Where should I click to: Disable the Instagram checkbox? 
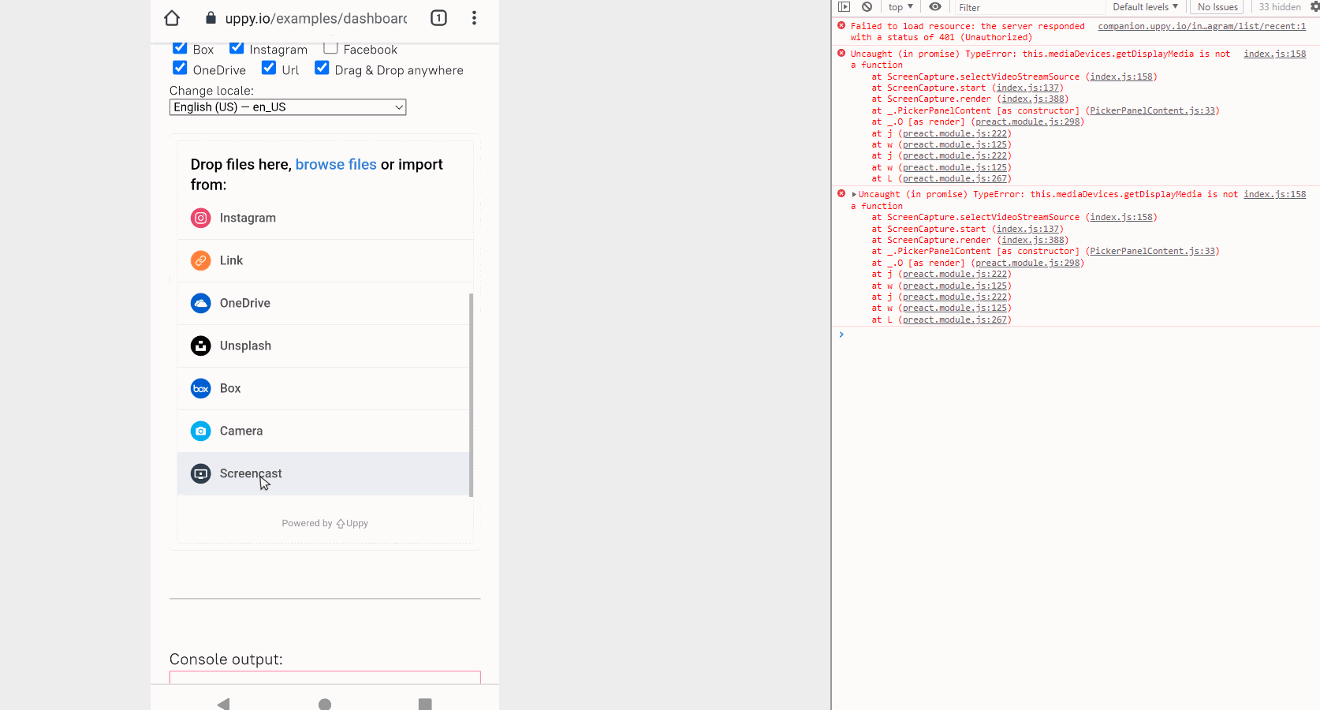click(x=237, y=48)
